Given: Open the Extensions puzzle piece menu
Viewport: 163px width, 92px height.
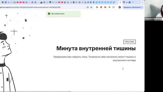Looking at the screenshot, I should (x=113, y=7).
